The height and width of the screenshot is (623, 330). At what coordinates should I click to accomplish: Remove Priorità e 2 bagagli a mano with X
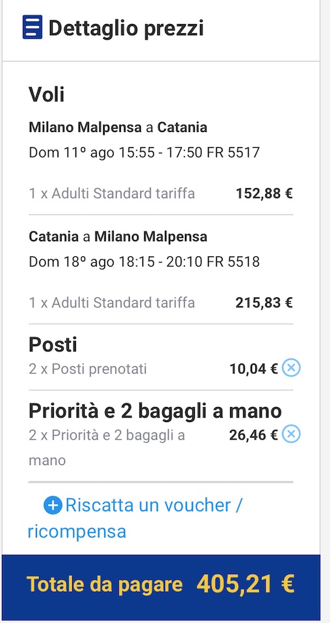pyautogui.click(x=291, y=434)
